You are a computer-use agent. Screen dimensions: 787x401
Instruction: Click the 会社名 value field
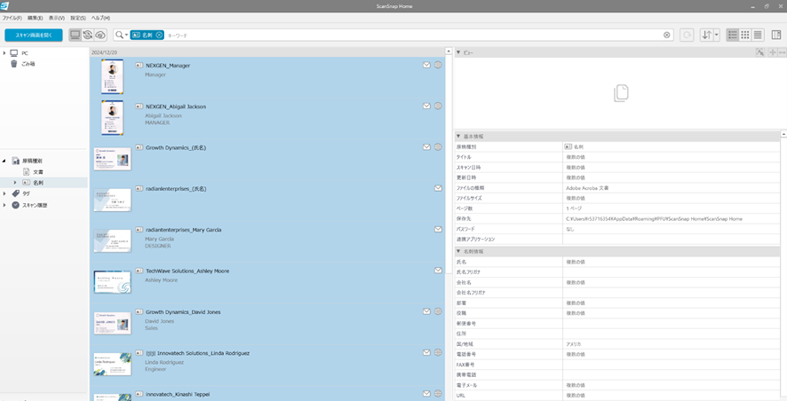[x=671, y=282]
